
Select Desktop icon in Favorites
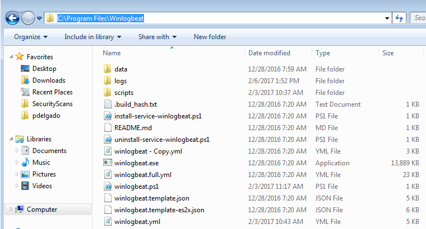pyautogui.click(x=25, y=69)
